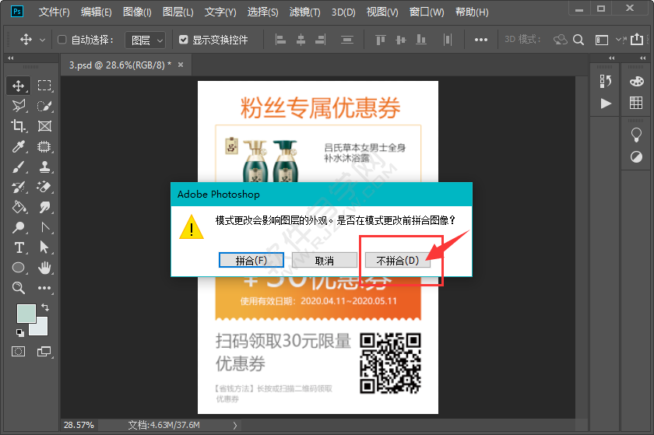Uncheck 显示变换控件 checkbox
The width and height of the screenshot is (654, 435).
pyautogui.click(x=183, y=40)
